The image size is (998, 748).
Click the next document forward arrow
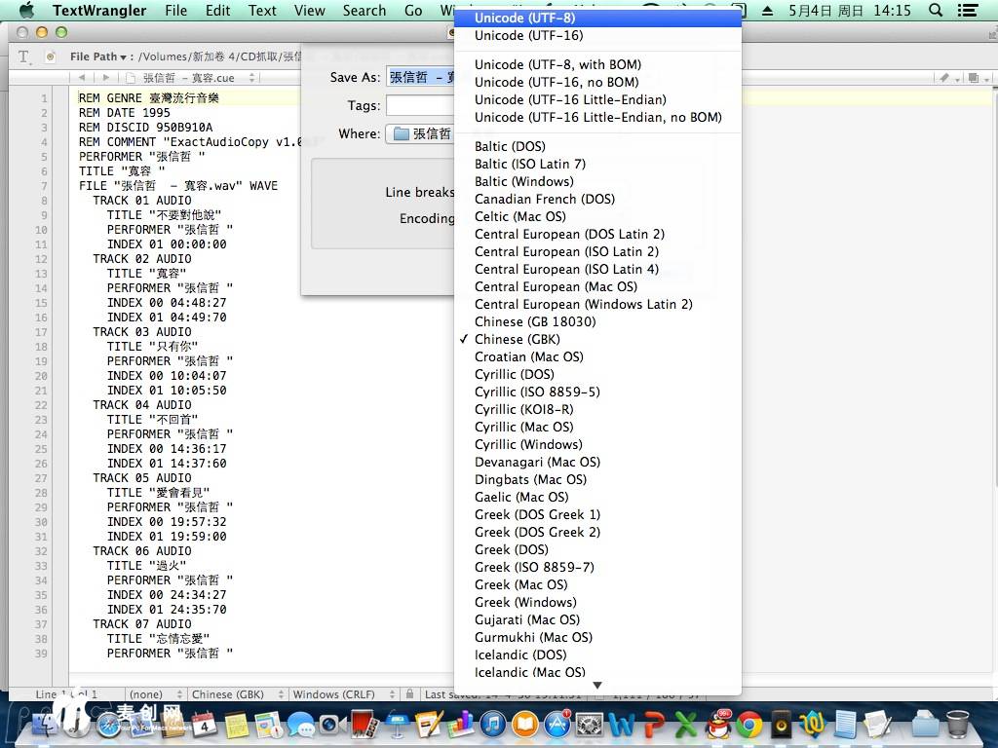pos(106,78)
